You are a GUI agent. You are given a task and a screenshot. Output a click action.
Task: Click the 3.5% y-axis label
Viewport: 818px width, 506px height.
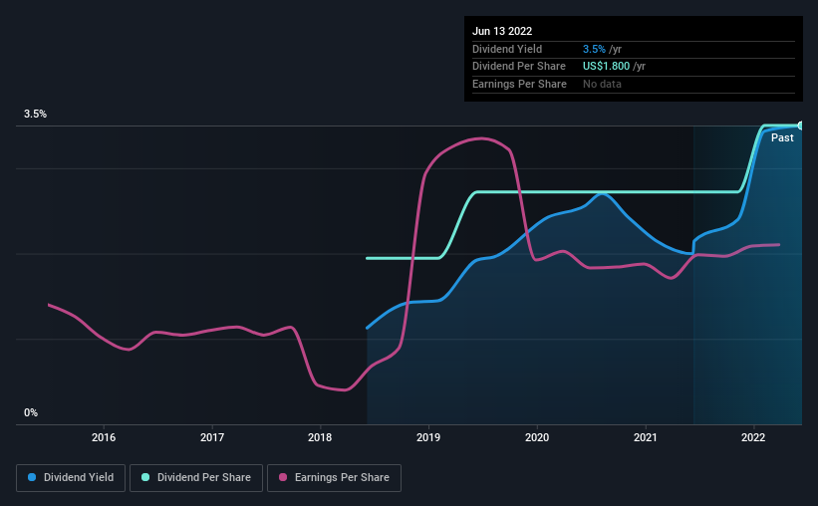(35, 115)
